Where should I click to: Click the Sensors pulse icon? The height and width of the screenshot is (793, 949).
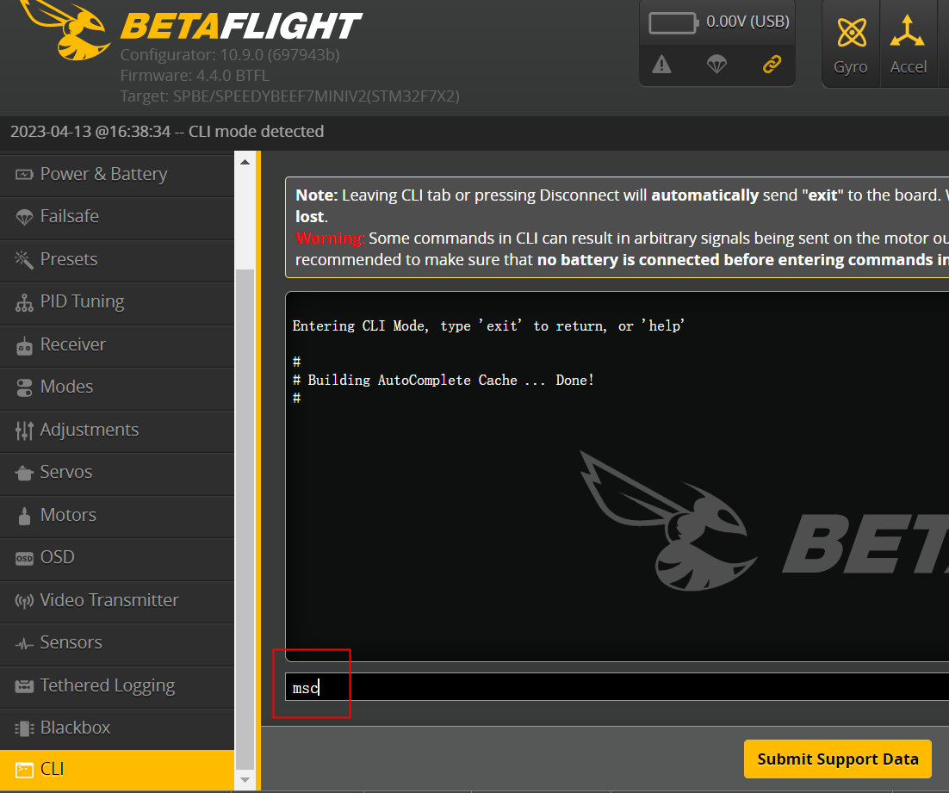pos(24,645)
